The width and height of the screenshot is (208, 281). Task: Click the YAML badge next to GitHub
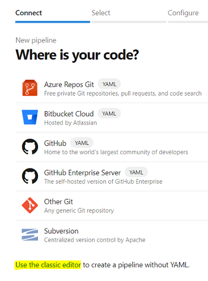click(82, 143)
